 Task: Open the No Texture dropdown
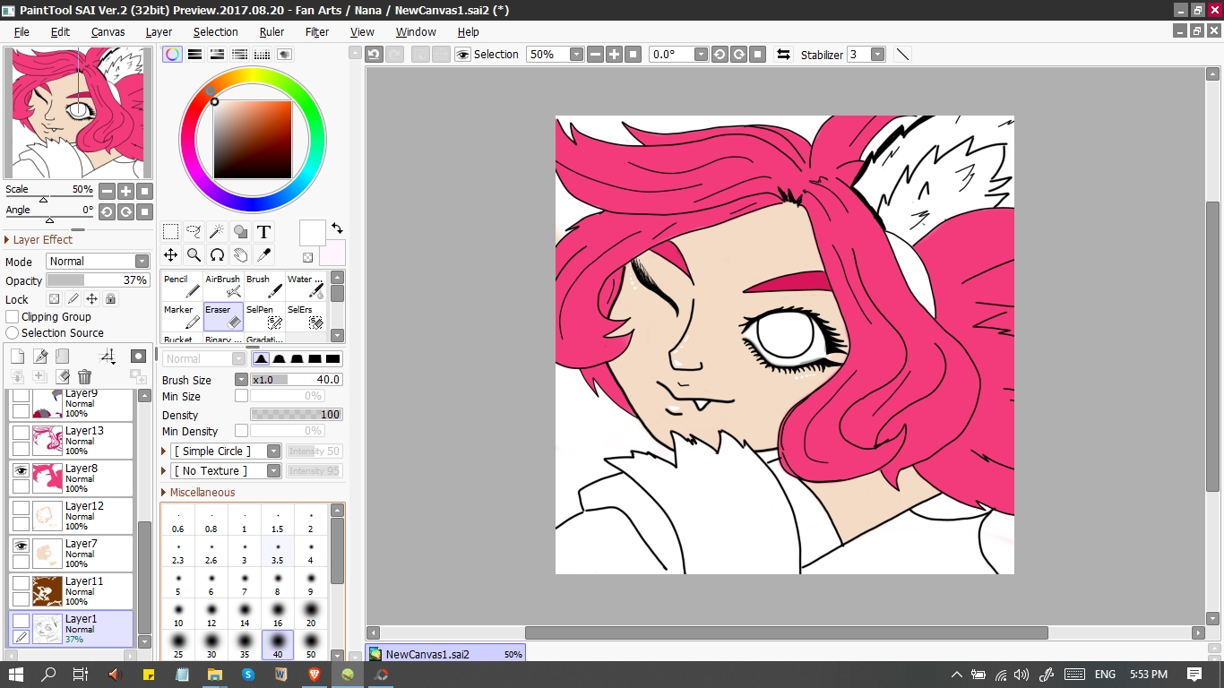[227, 471]
